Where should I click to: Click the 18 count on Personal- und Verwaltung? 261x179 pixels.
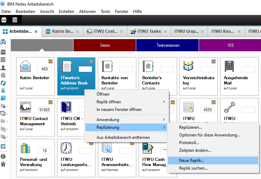coord(45,150)
